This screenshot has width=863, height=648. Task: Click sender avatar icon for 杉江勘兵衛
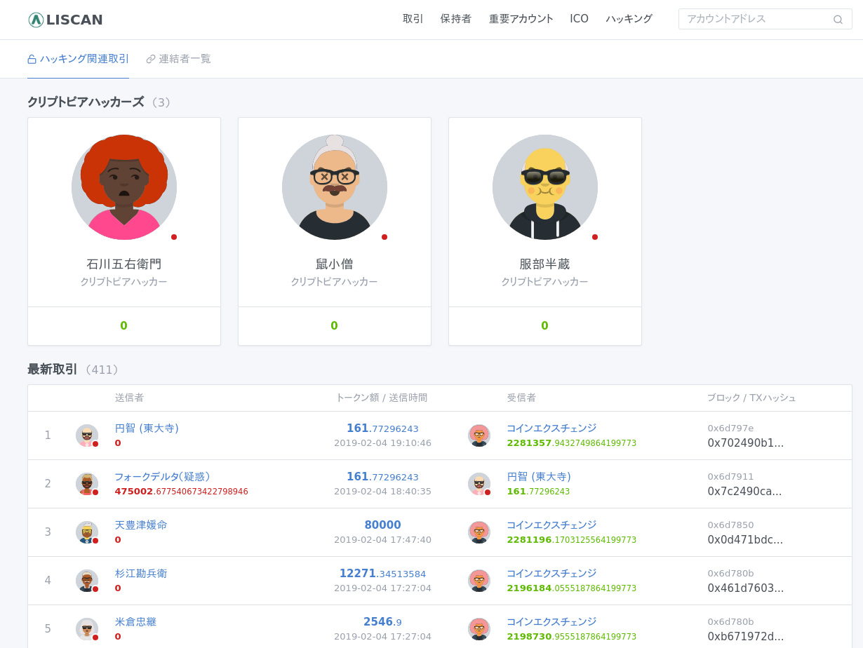87,581
